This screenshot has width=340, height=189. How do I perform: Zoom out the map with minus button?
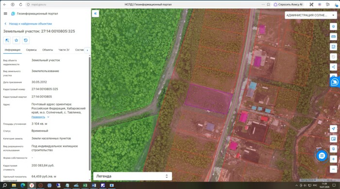[x=333, y=169]
